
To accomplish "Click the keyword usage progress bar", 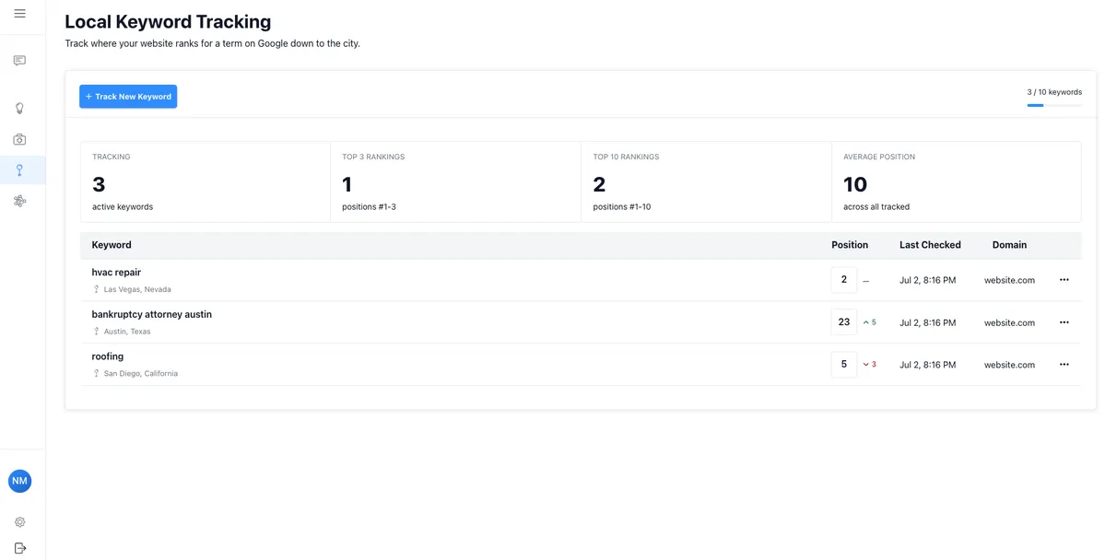I will pos(1054,105).
